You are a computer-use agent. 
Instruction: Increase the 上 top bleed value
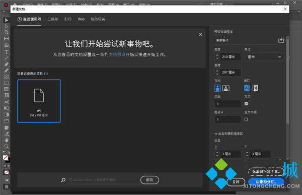[217, 152]
